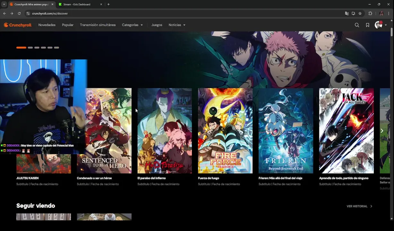This screenshot has height=231, width=394.
Task: Expand the account dropdown arrow beside avatar
Action: [x=386, y=25]
